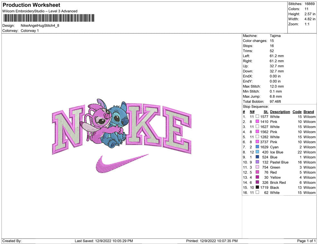The width and height of the screenshot is (318, 244).
Task: Click the White swatch in stop row 16
Action: (x=257, y=192)
